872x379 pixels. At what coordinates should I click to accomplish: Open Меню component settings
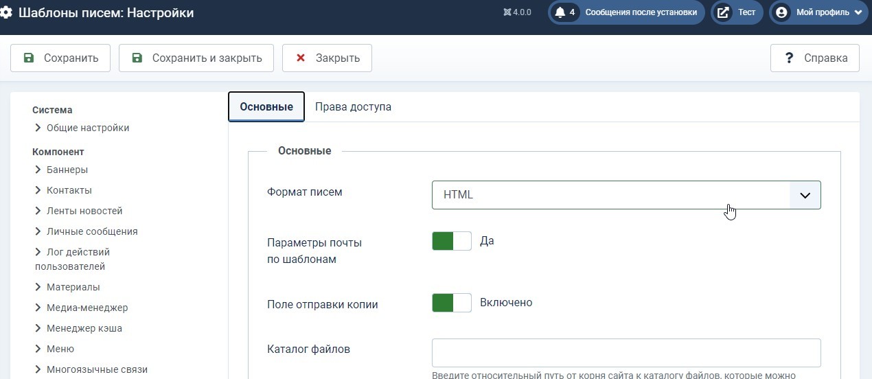point(60,349)
